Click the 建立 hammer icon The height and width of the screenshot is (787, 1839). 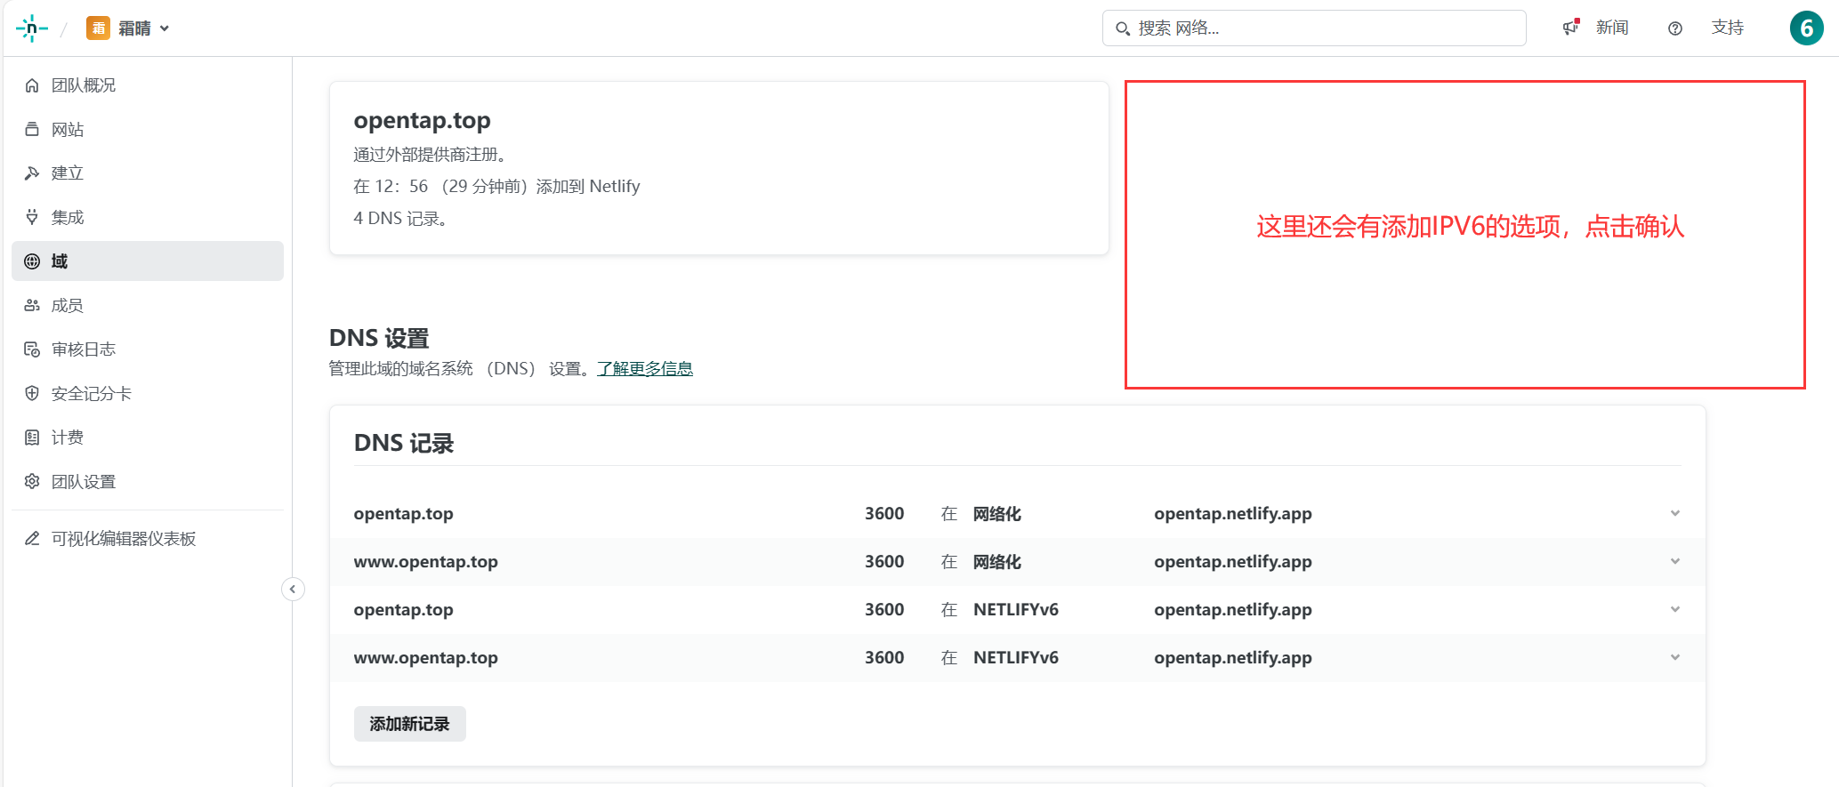32,173
